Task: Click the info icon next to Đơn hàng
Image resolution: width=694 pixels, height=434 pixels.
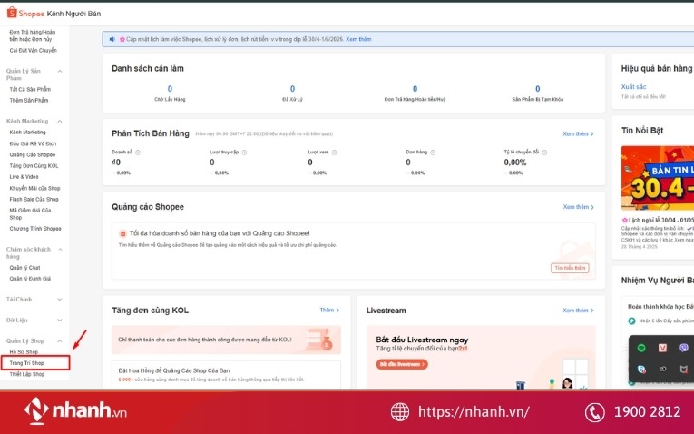Action: tap(432, 152)
